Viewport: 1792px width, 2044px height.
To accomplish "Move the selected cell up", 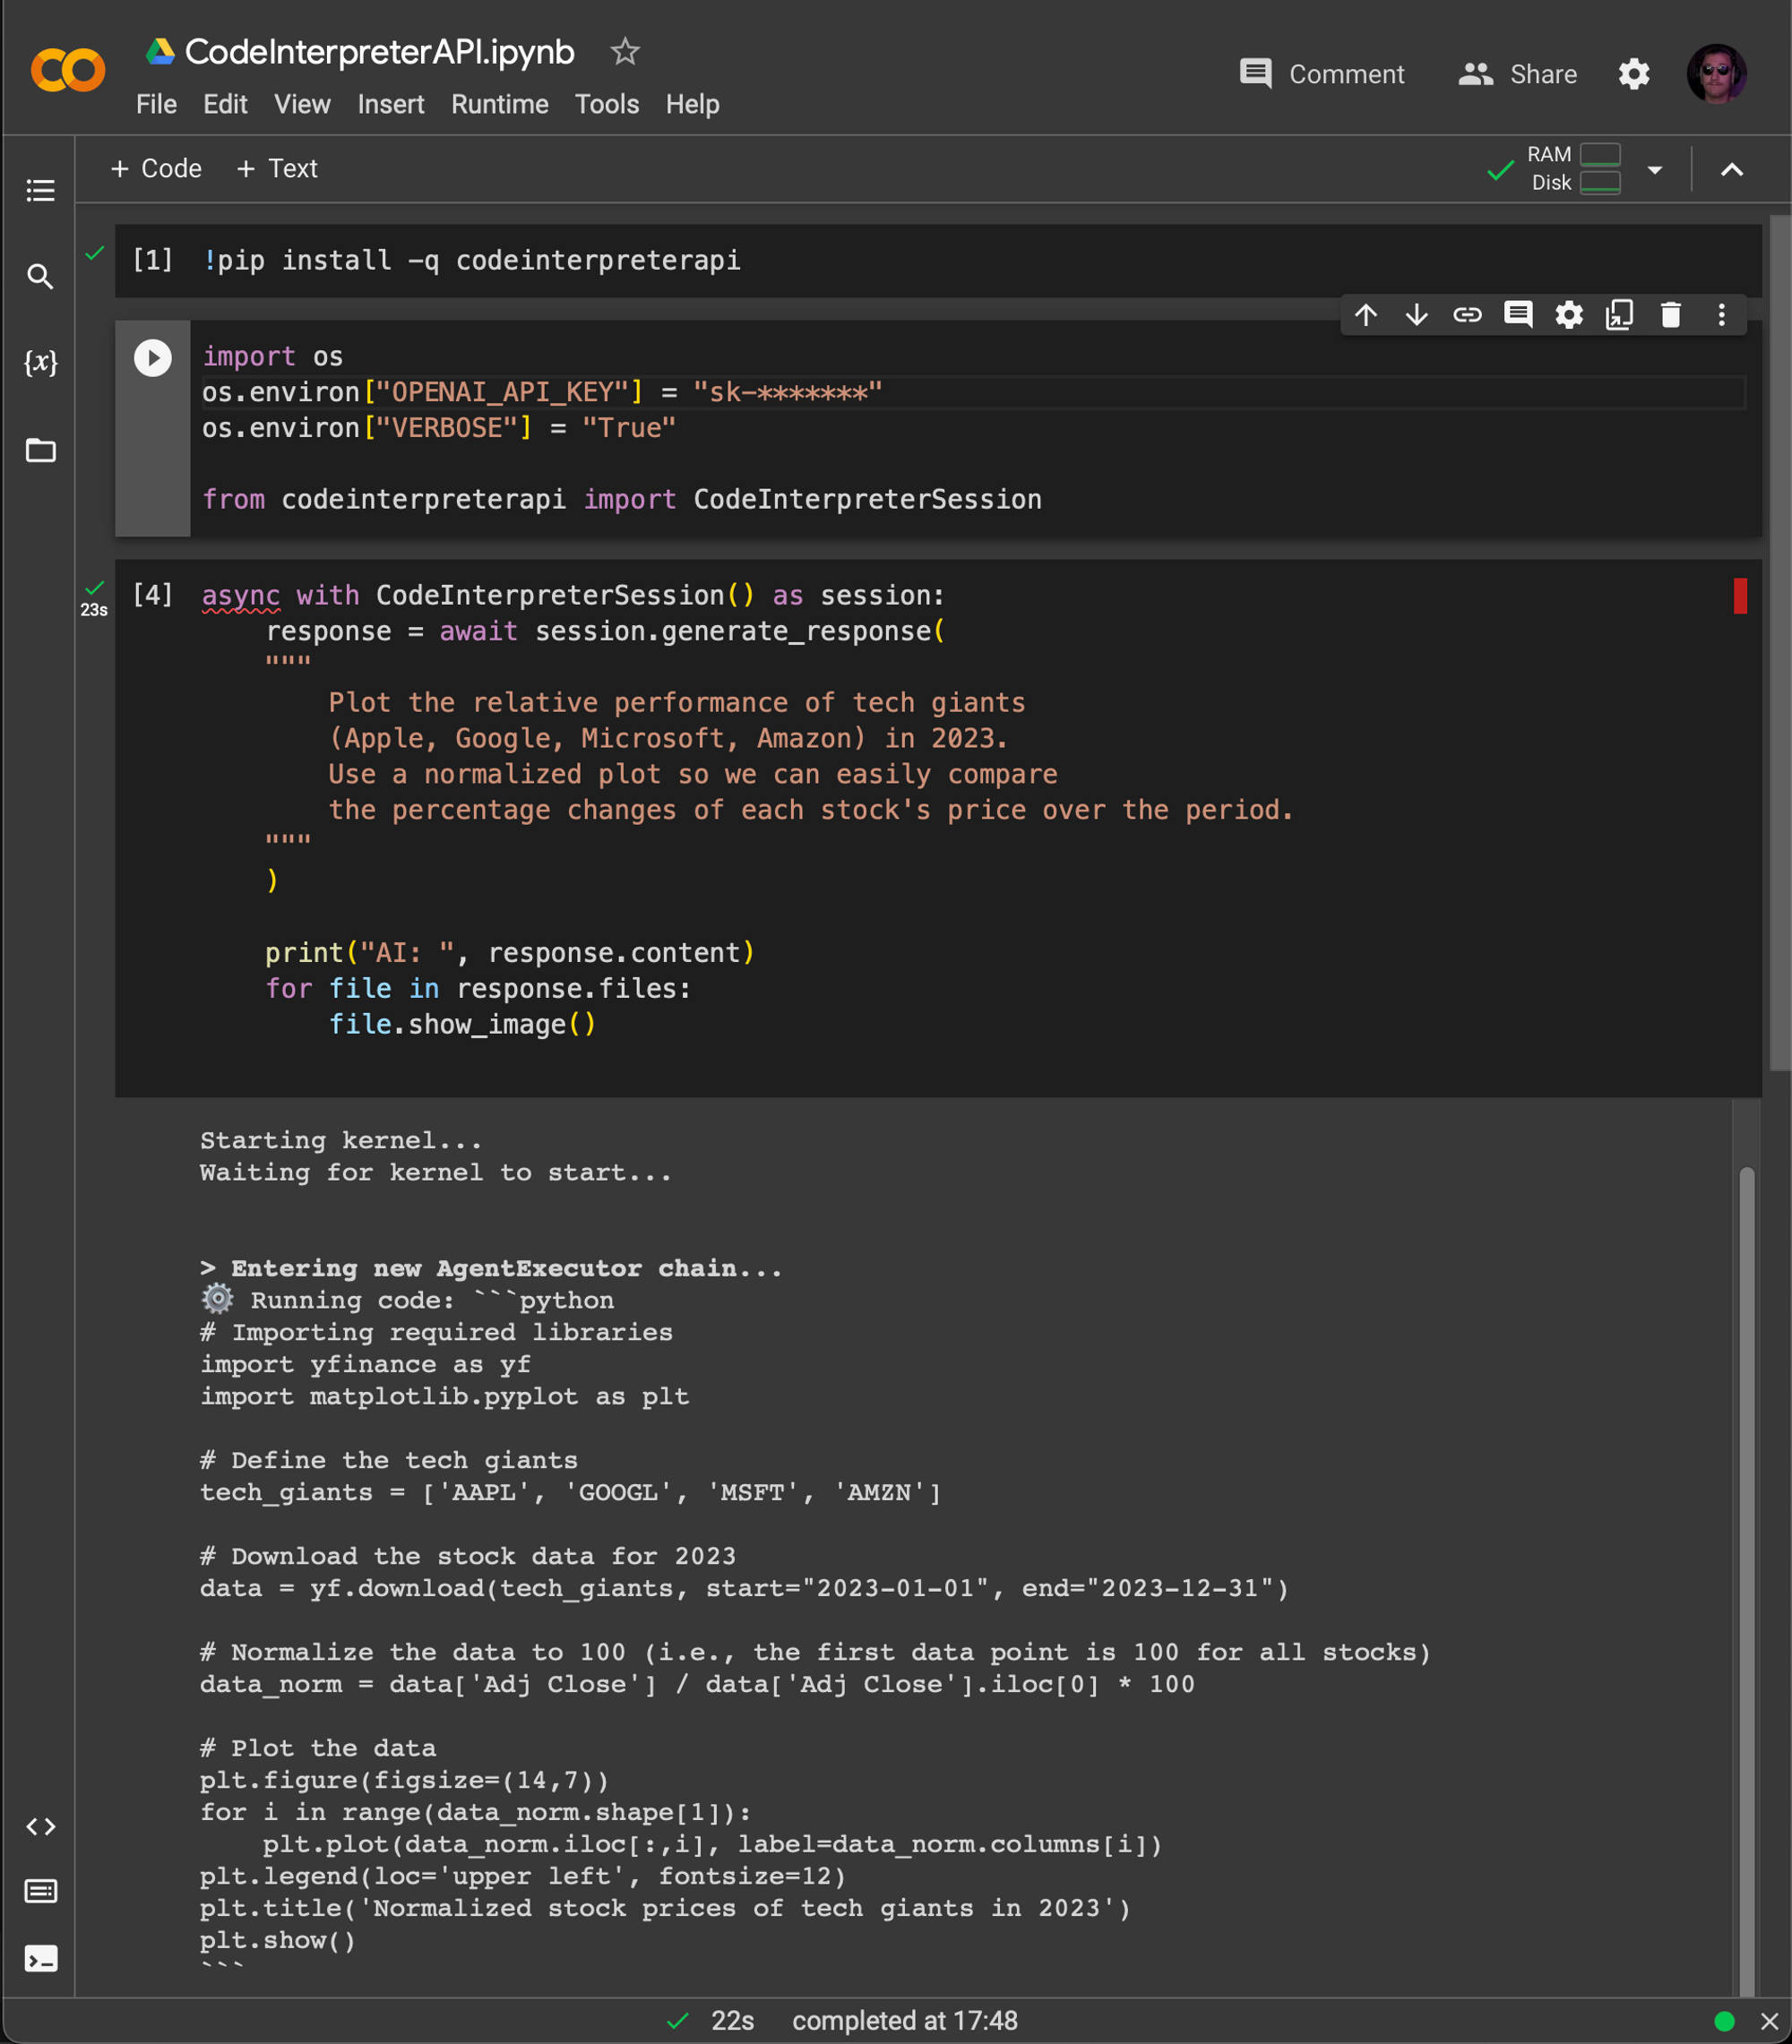I will [1366, 316].
